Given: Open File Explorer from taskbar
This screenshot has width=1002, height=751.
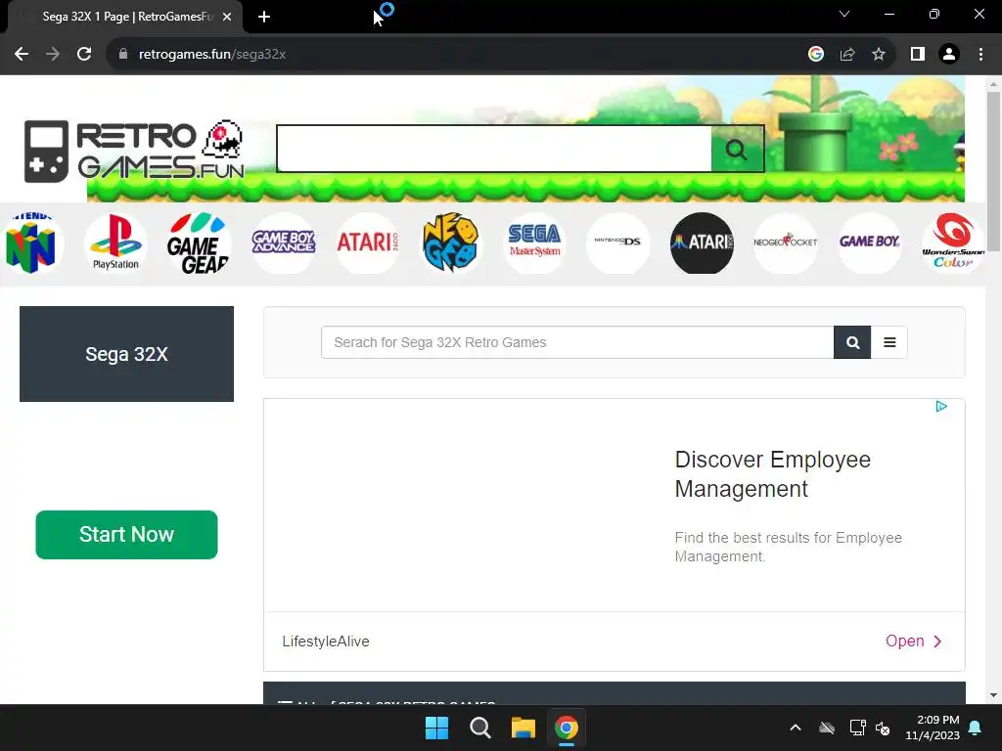Looking at the screenshot, I should [x=523, y=728].
